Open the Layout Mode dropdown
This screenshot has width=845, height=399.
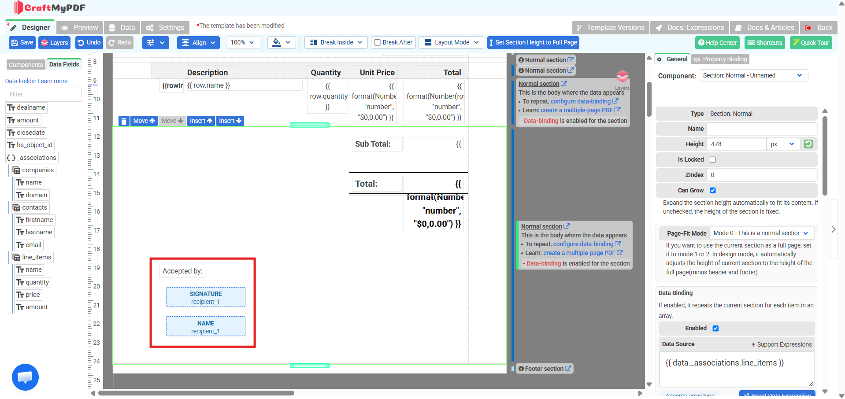click(x=451, y=42)
